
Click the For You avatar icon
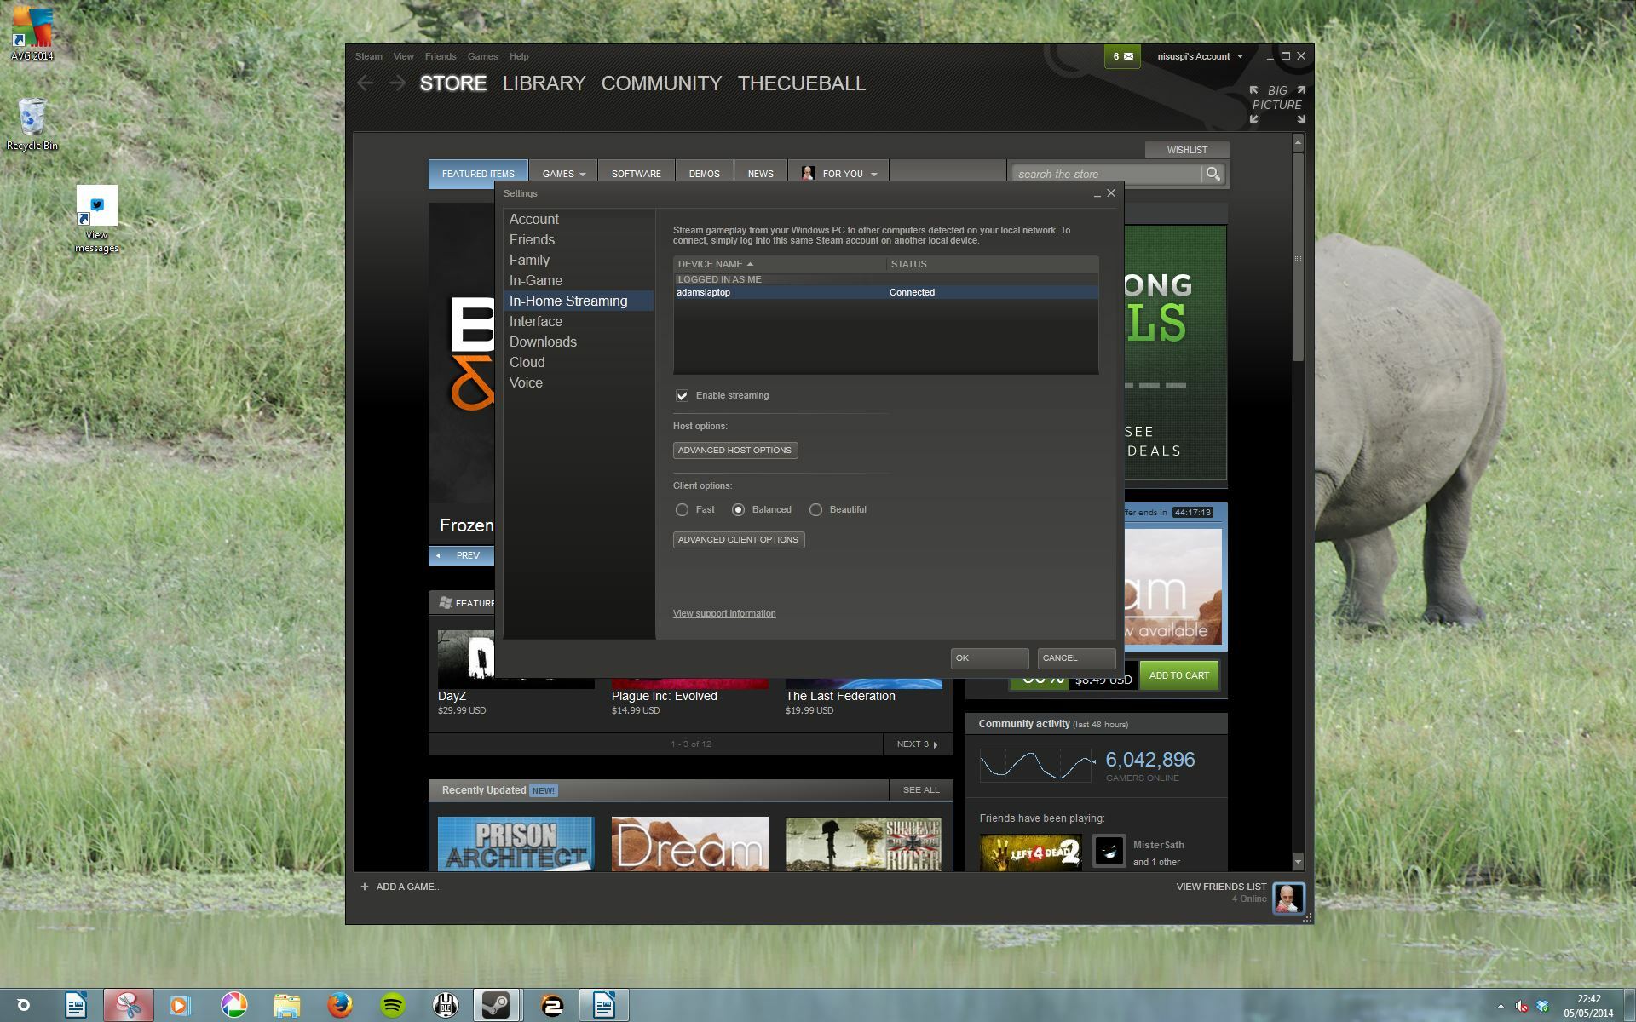808,174
